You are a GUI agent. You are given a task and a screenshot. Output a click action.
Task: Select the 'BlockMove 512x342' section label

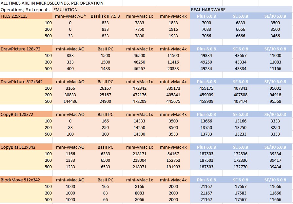[x=20, y=180]
